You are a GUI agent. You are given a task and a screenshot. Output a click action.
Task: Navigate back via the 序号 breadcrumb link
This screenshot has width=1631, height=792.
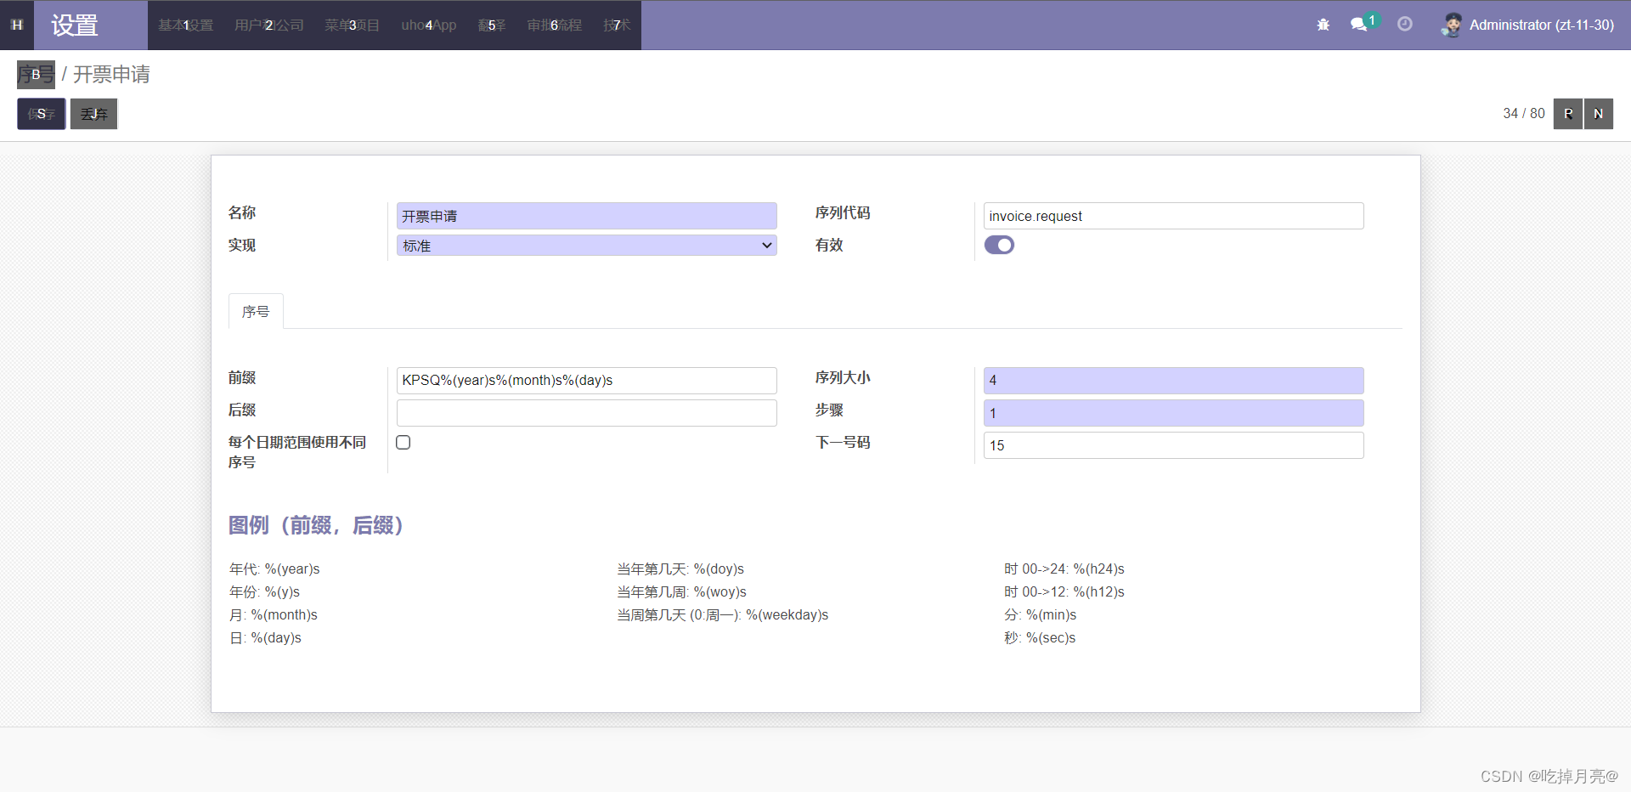[x=36, y=75]
